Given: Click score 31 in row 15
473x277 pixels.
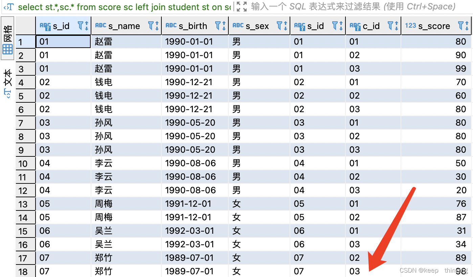Looking at the screenshot, I should pos(436,231).
